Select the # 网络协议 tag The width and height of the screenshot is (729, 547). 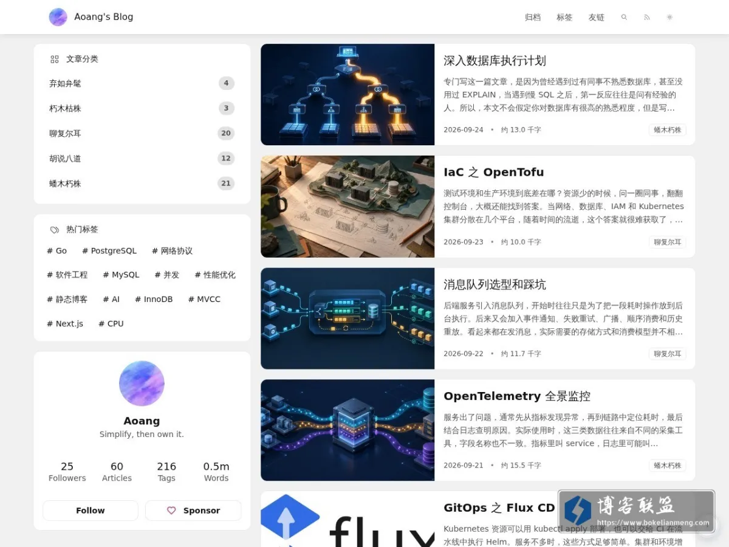(172, 250)
